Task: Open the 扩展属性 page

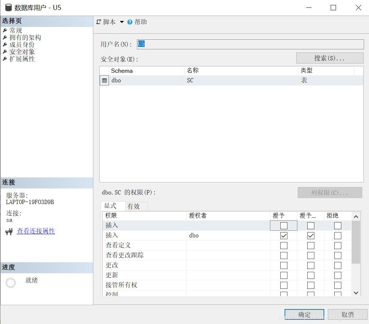Action: 22,59
